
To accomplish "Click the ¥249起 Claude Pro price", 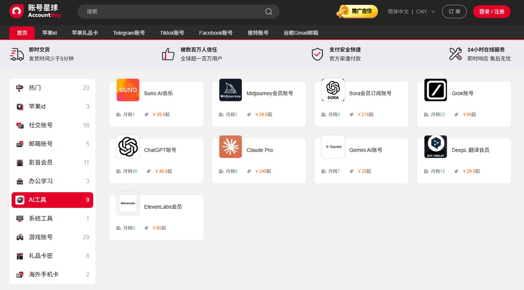I will (x=263, y=171).
